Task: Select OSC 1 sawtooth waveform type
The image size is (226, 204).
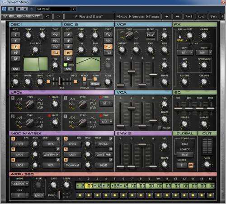Action: pos(56,41)
